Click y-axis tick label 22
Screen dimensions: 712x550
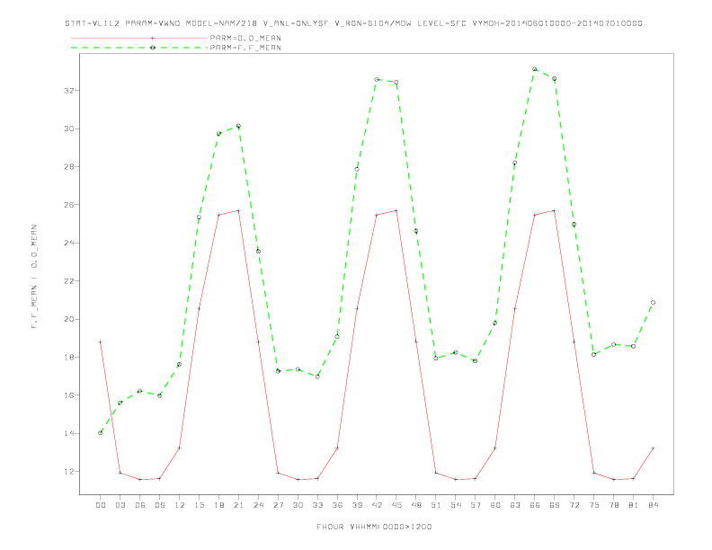pyautogui.click(x=68, y=281)
